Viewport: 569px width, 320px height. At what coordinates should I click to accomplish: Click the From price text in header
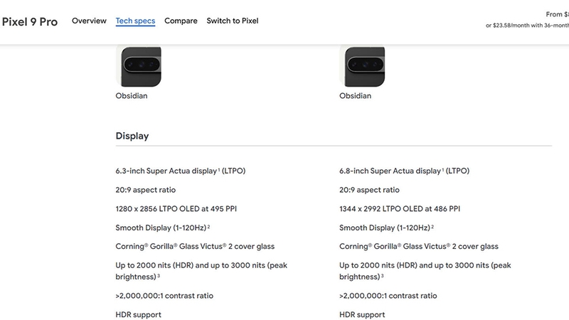point(556,14)
